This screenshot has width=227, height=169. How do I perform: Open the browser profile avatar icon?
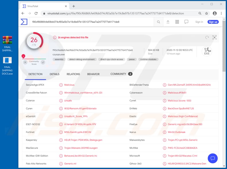click(x=215, y=13)
